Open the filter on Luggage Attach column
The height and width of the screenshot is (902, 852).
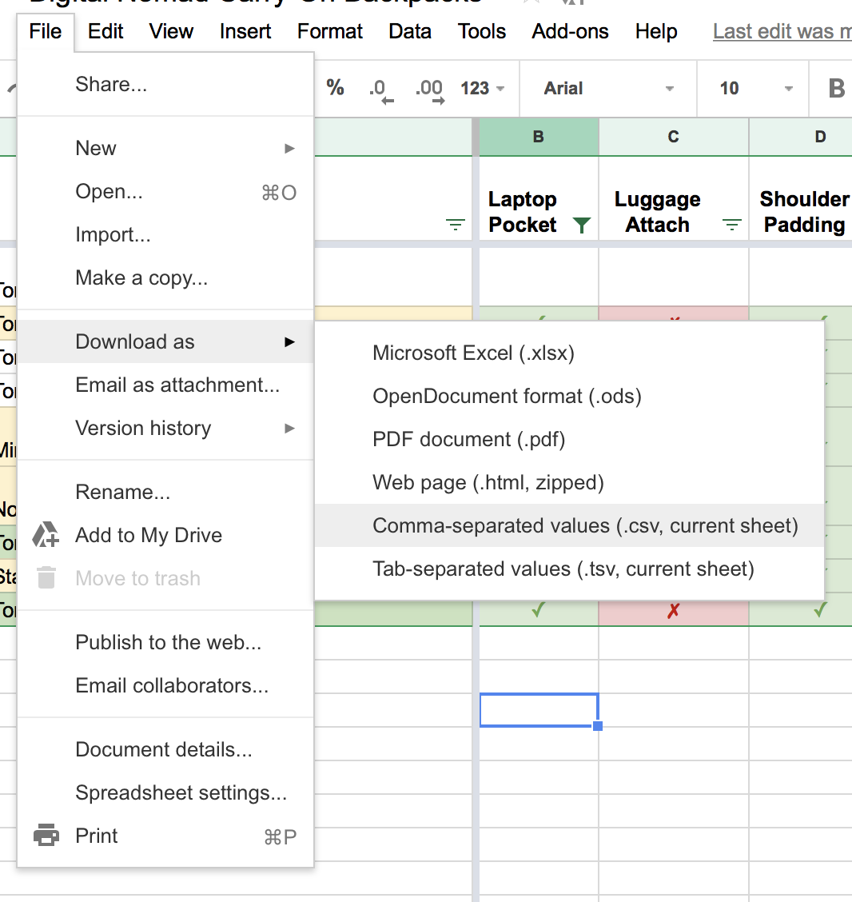[x=731, y=225]
